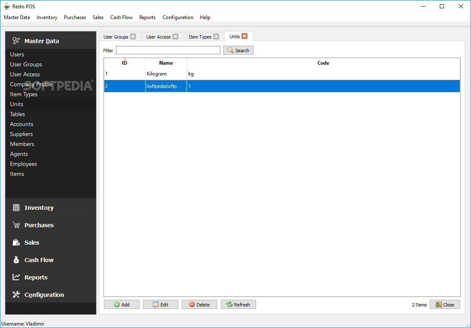This screenshot has height=328, width=471.
Task: Open the Help menu
Action: click(205, 17)
